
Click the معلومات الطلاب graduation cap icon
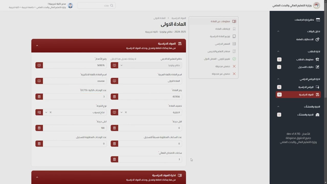tap(317, 59)
